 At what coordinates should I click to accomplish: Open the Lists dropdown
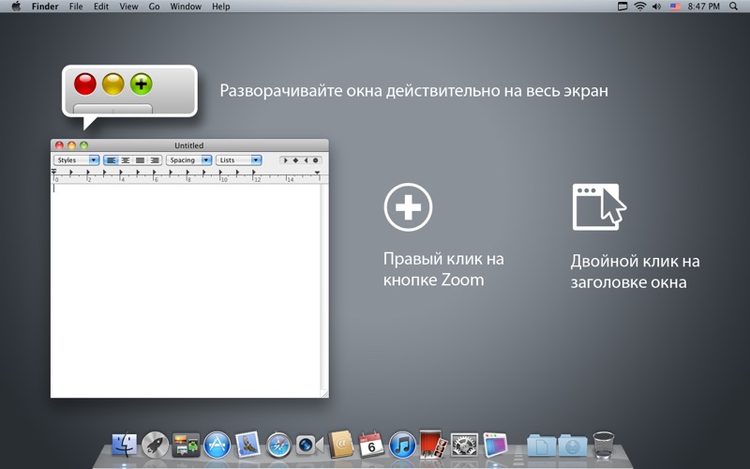pyautogui.click(x=238, y=160)
